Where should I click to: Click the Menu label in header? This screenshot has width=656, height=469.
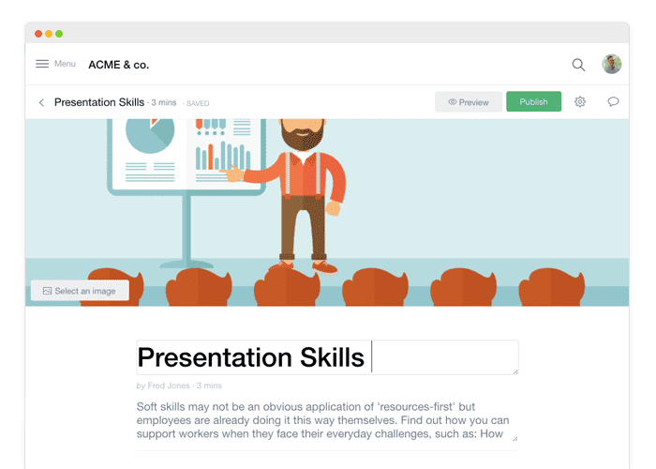[65, 64]
